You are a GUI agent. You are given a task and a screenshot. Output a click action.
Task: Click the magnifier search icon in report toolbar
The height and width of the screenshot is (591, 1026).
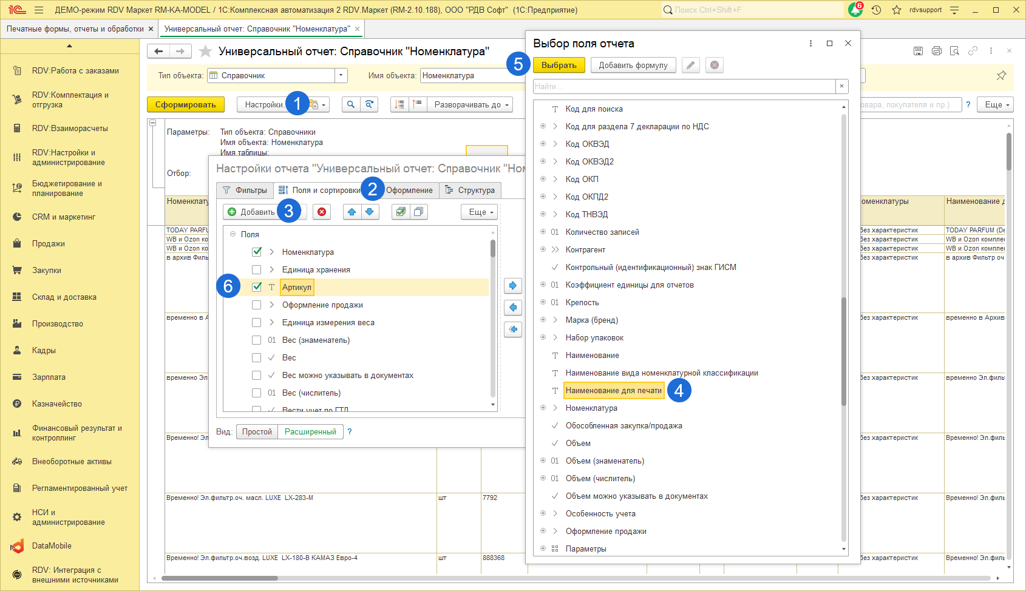tap(350, 104)
